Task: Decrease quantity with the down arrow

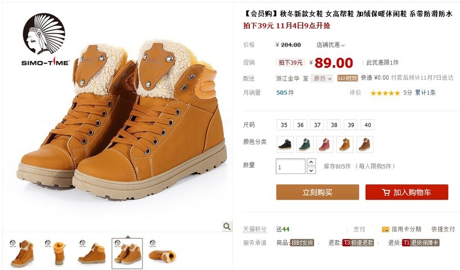Action: click(x=311, y=170)
